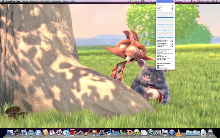Image resolution: width=220 pixels, height=138 pixels.
Task: Launch iTunes disc icon in Dock
Action: tap(66, 132)
